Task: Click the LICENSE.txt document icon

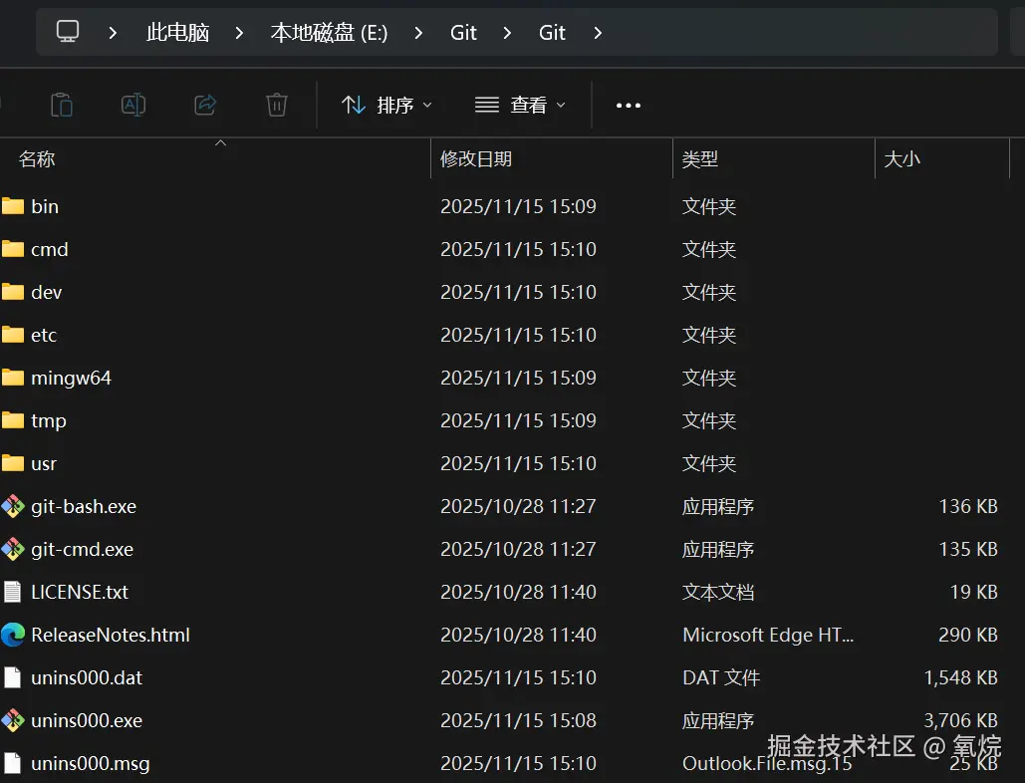Action: (x=12, y=592)
